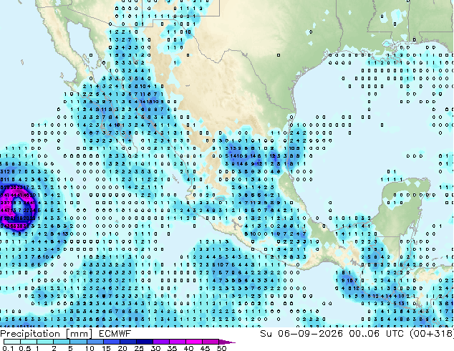Image resolution: width=454 pixels, height=351 pixels.
Task: Click the 'ECMWF' model label
Action: coord(115,334)
